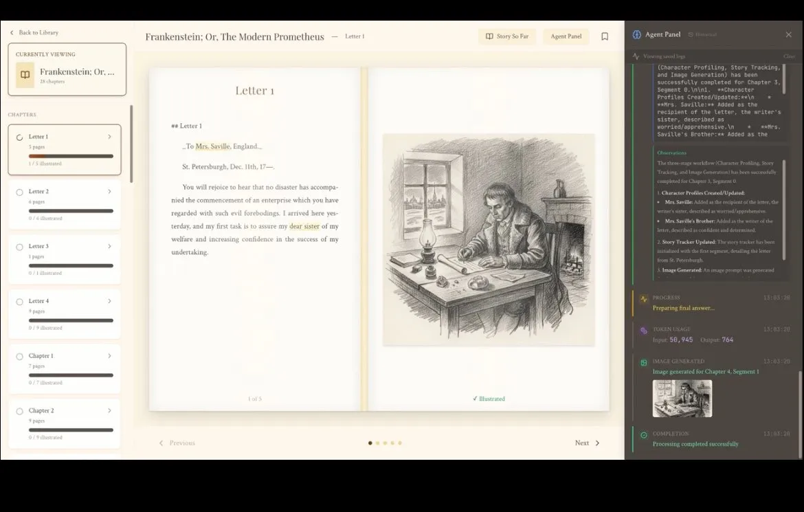Click the '0 / 9 illustrated' label under Letter 4
Screen dimensions: 804x512
[45, 329]
